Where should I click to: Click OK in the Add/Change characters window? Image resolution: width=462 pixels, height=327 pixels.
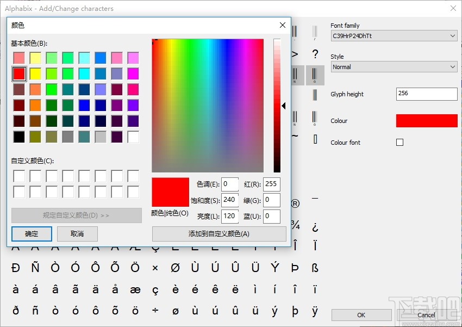(361, 315)
